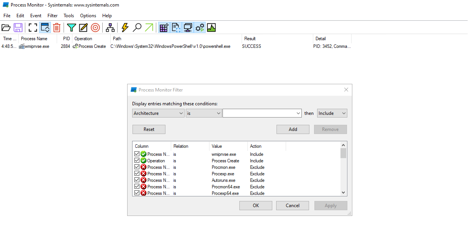Viewport: 468px width, 250px height.
Task: Click the Save floppy disk toolbar icon
Action: pos(18,28)
